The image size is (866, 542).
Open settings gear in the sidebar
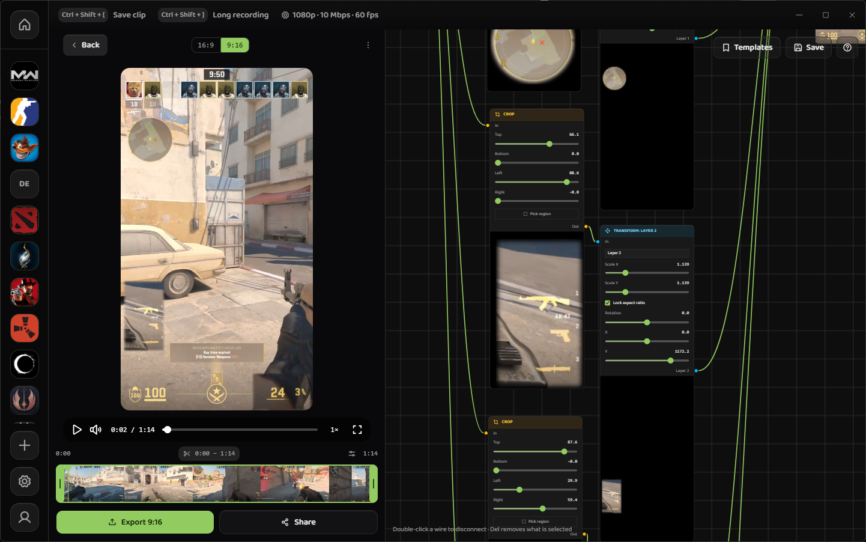pyautogui.click(x=25, y=481)
